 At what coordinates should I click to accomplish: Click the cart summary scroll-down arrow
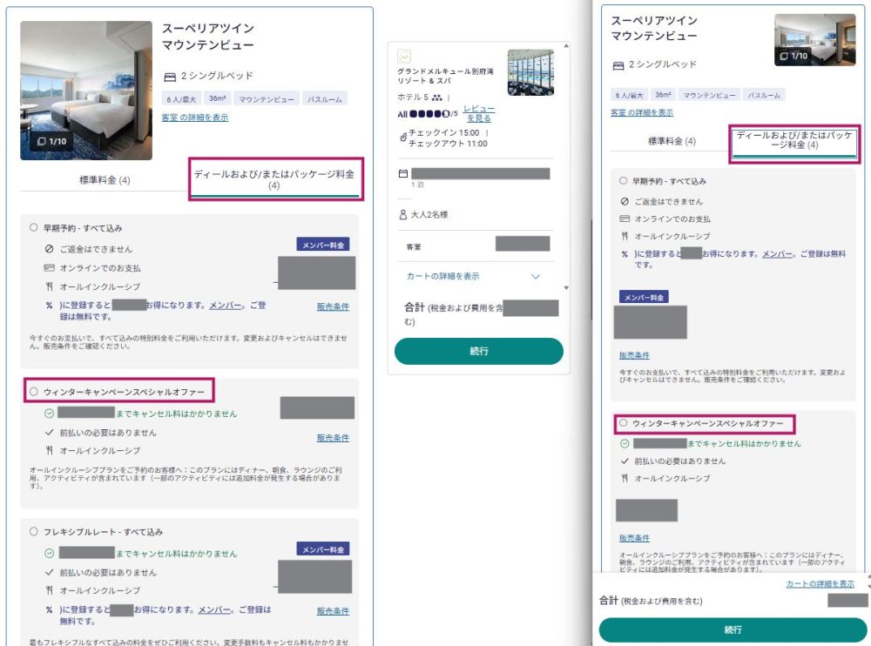coord(567,287)
